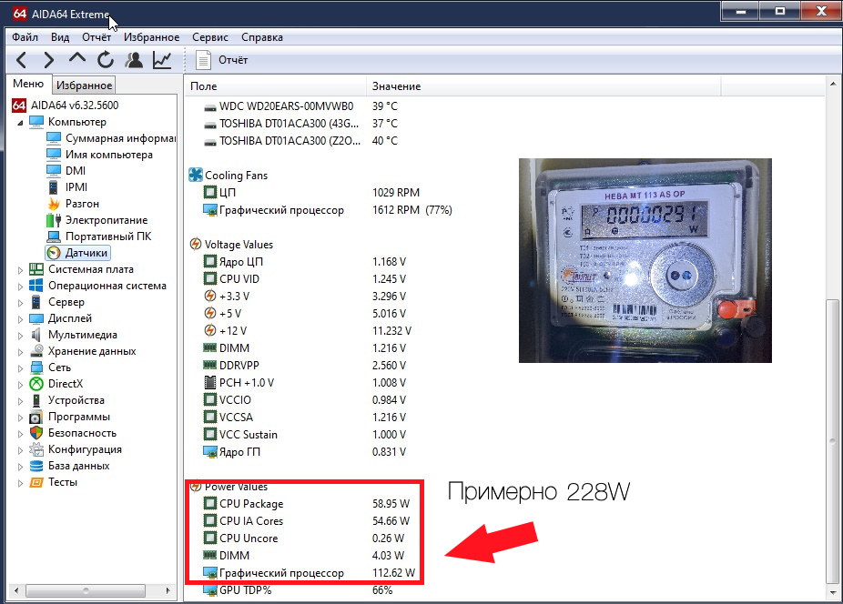Image resolution: width=843 pixels, height=604 pixels.
Task: Click the Voltage Values lightning icon
Action: click(196, 245)
